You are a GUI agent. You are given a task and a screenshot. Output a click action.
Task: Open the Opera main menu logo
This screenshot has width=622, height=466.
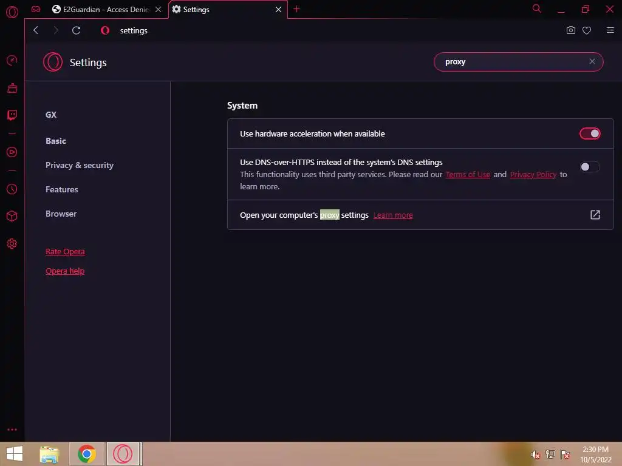point(12,12)
